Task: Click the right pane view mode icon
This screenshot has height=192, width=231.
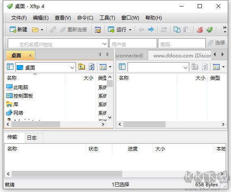Action: point(216,67)
